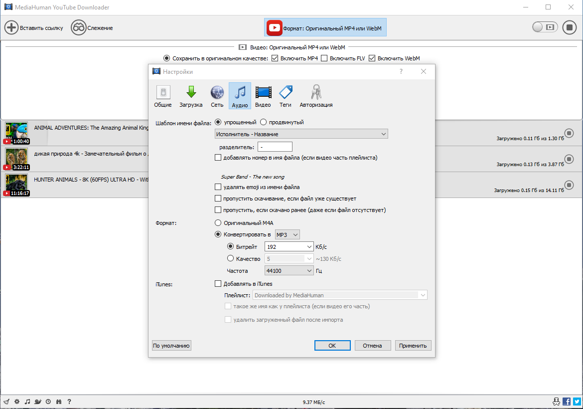Open the Авторизация keys section
This screenshot has width=583, height=409.
[316, 96]
